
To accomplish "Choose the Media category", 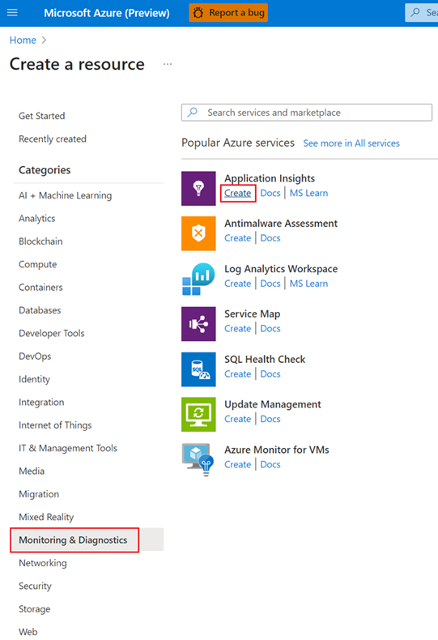I will pyautogui.click(x=32, y=471).
